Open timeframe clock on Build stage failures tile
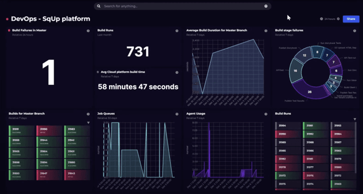 tap(354, 31)
